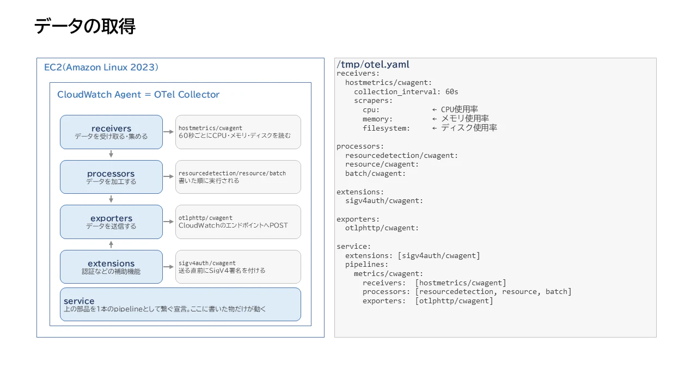Select the YAML key "hostmetrics/cwagent:" under top-level receivers
Viewport: 697px width, 392px height.
pyautogui.click(x=389, y=83)
